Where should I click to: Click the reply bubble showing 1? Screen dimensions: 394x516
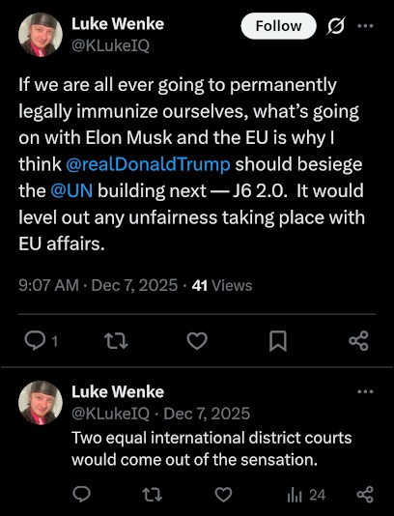click(x=42, y=341)
